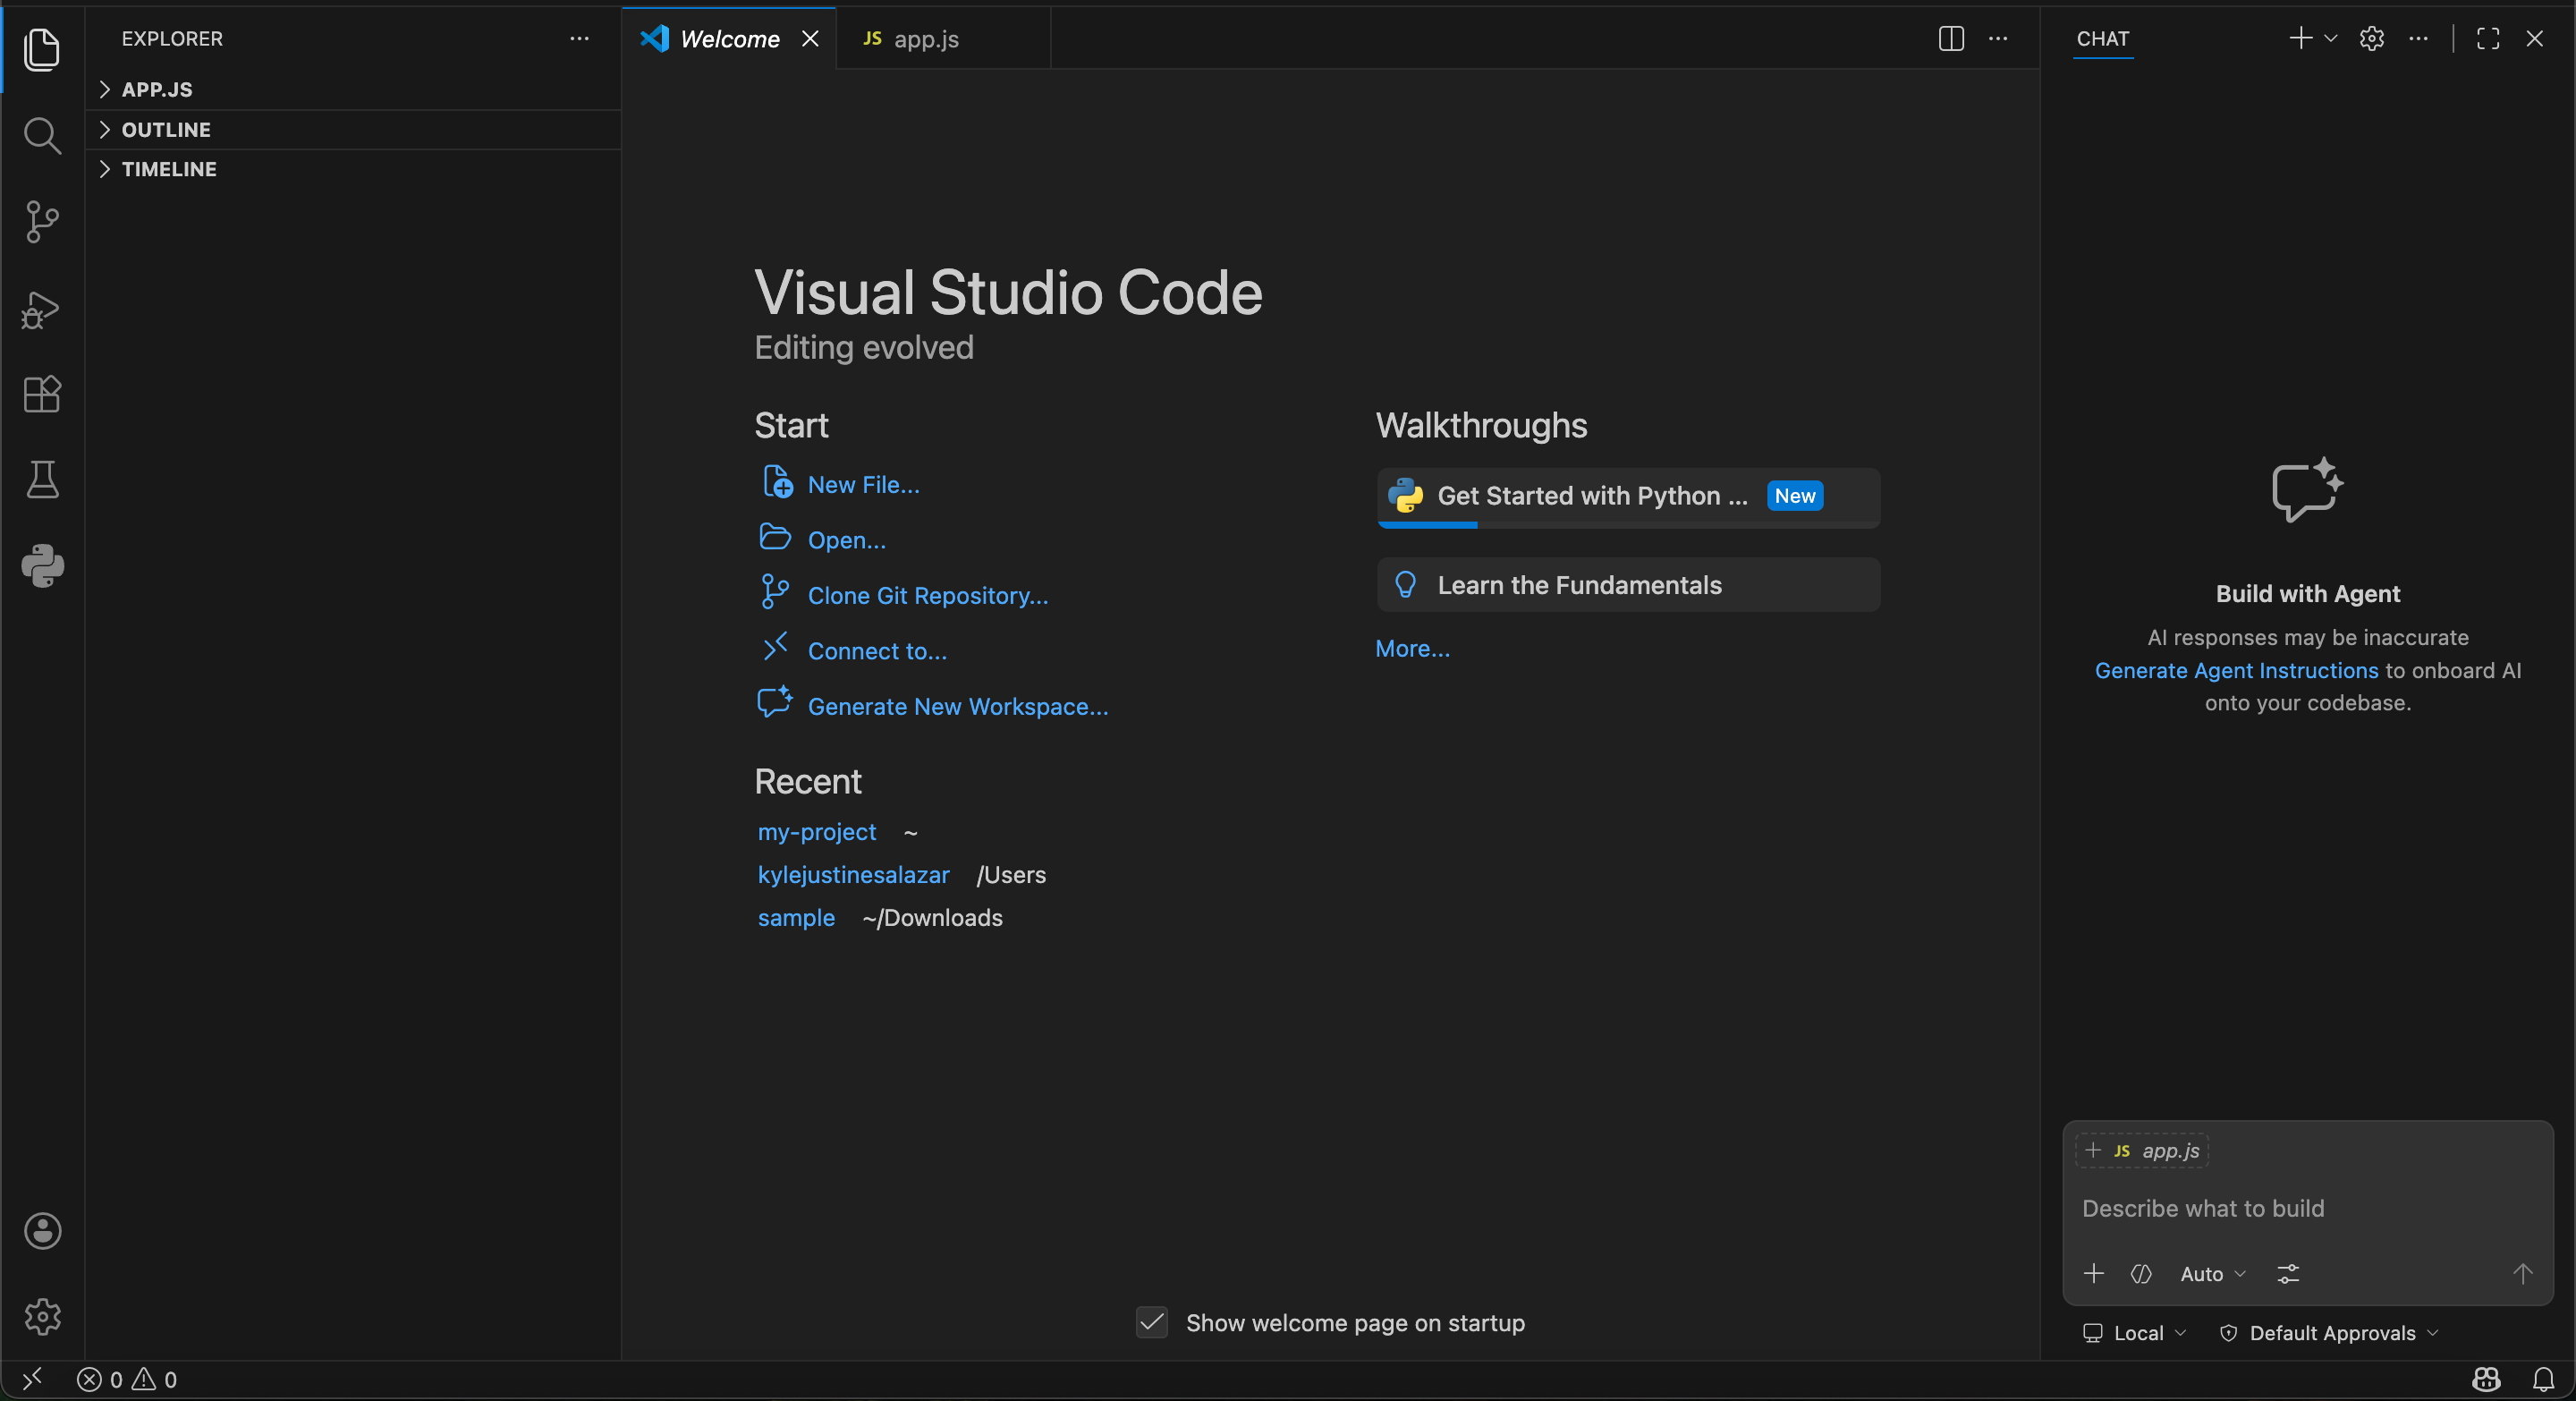The width and height of the screenshot is (2576, 1401).
Task: Click the split editor right icon
Action: pyautogui.click(x=1950, y=39)
